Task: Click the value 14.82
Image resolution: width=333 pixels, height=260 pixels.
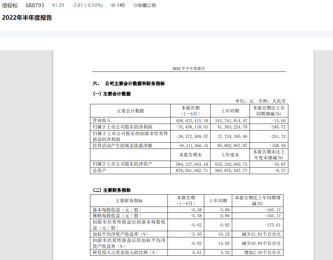Action: (x=224, y=243)
